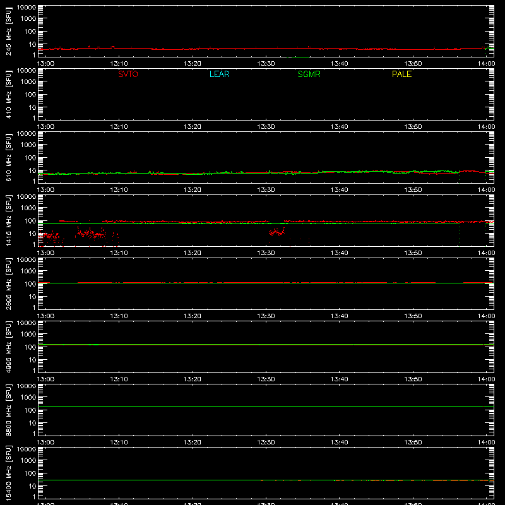Viewport: 505px width, 505px height.
Task: Click the 13:10 label under the 1415 MHz panel
Action: 119,253
